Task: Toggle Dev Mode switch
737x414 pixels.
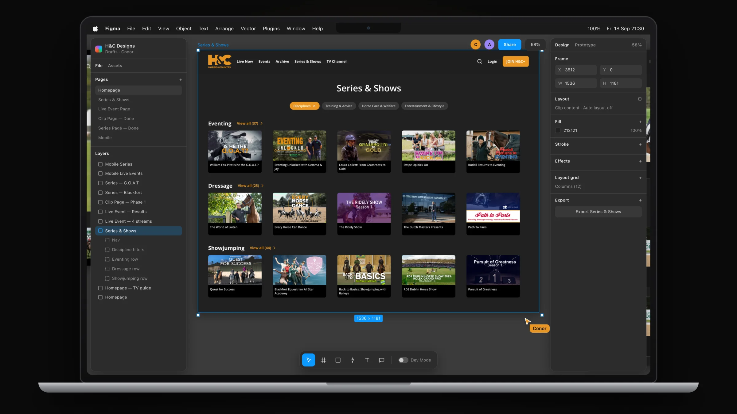Action: pos(403,360)
